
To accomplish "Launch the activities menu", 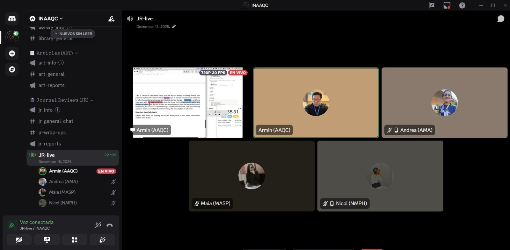I will 75,240.
